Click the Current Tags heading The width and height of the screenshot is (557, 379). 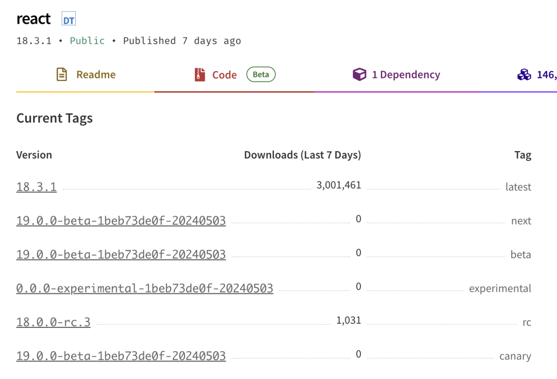[x=54, y=118]
